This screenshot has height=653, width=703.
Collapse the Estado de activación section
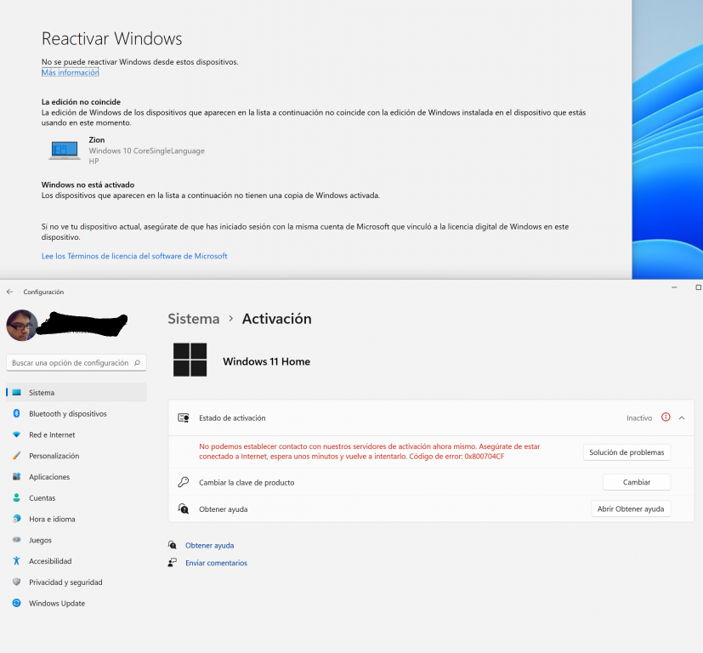(x=682, y=418)
